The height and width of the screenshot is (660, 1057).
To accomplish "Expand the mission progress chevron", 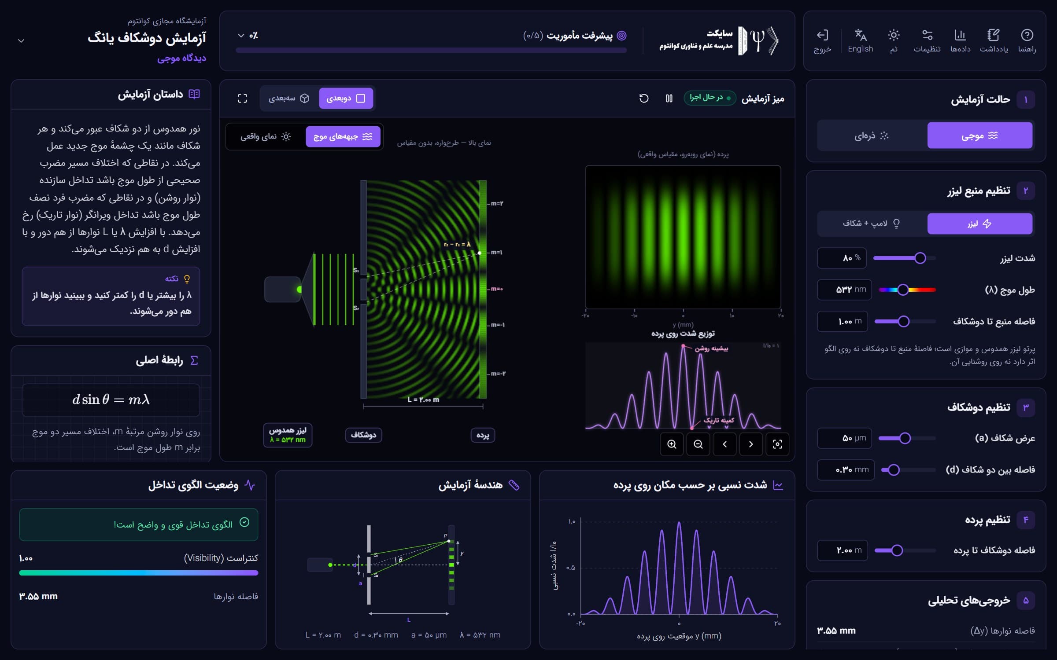I will [x=240, y=36].
